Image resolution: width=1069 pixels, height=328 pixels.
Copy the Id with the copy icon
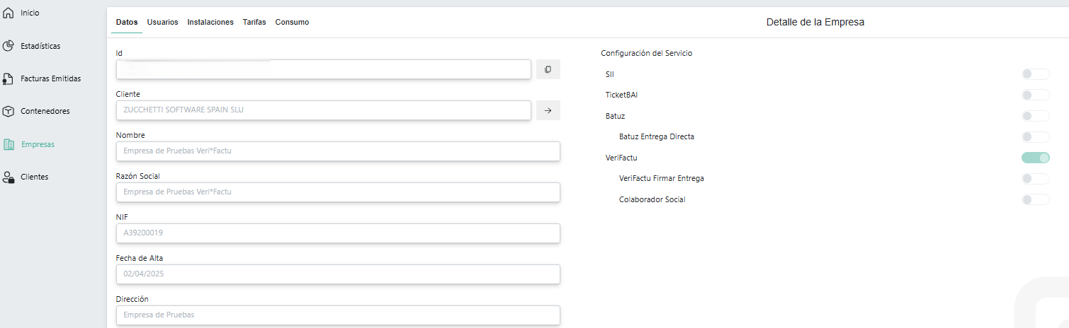pos(548,69)
